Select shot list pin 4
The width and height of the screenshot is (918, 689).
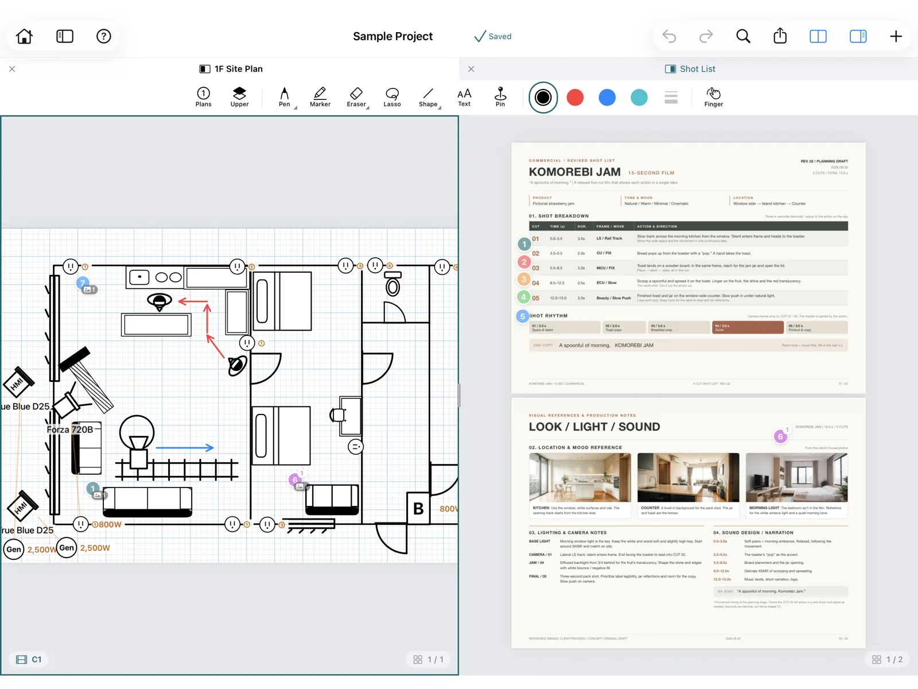(x=523, y=297)
